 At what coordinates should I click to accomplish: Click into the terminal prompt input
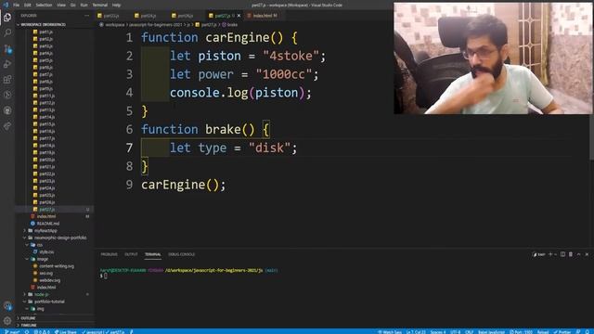pyautogui.click(x=105, y=276)
